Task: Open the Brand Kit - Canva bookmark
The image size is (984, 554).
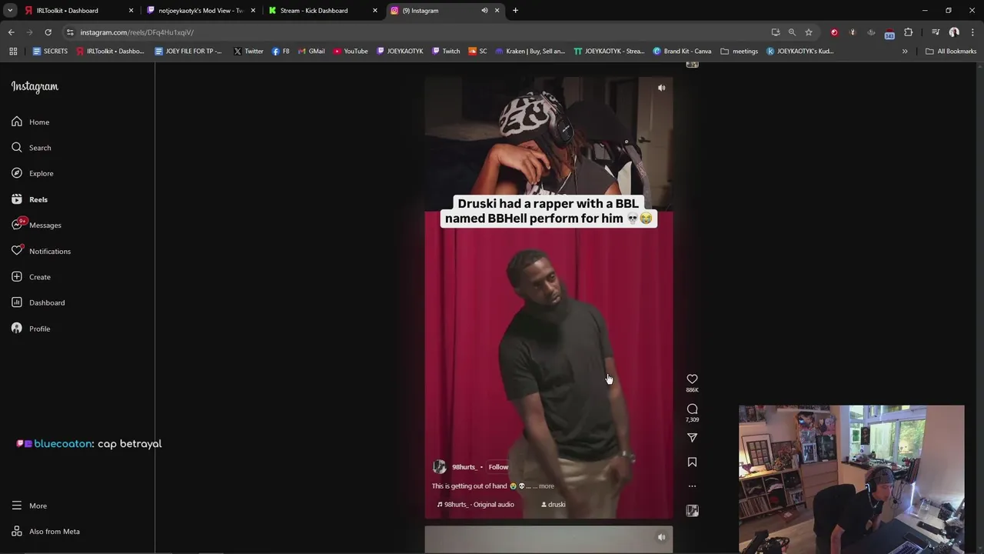Action: (x=682, y=52)
